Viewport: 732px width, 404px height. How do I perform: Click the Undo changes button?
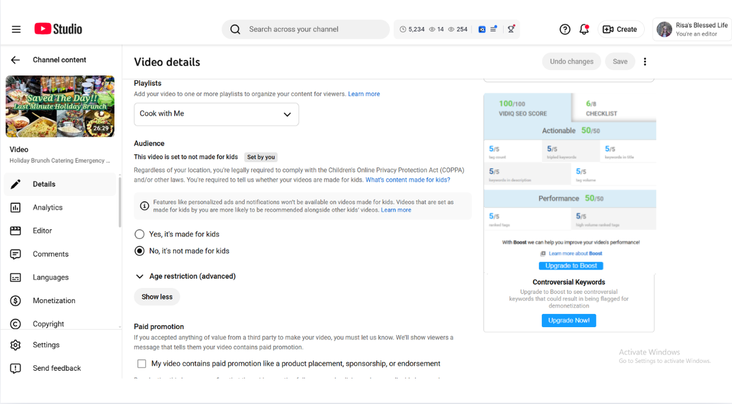tap(572, 62)
